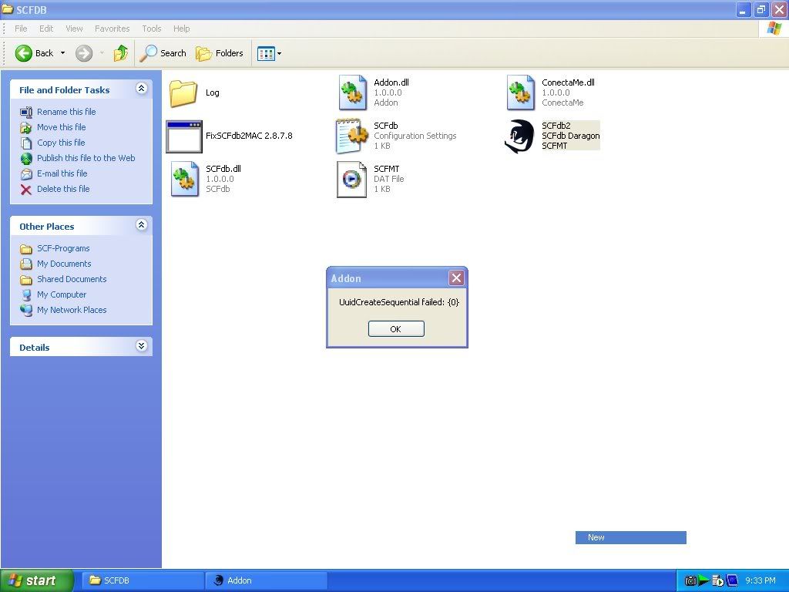Click Publish this file to the Web
This screenshot has height=592, width=789.
tap(86, 158)
